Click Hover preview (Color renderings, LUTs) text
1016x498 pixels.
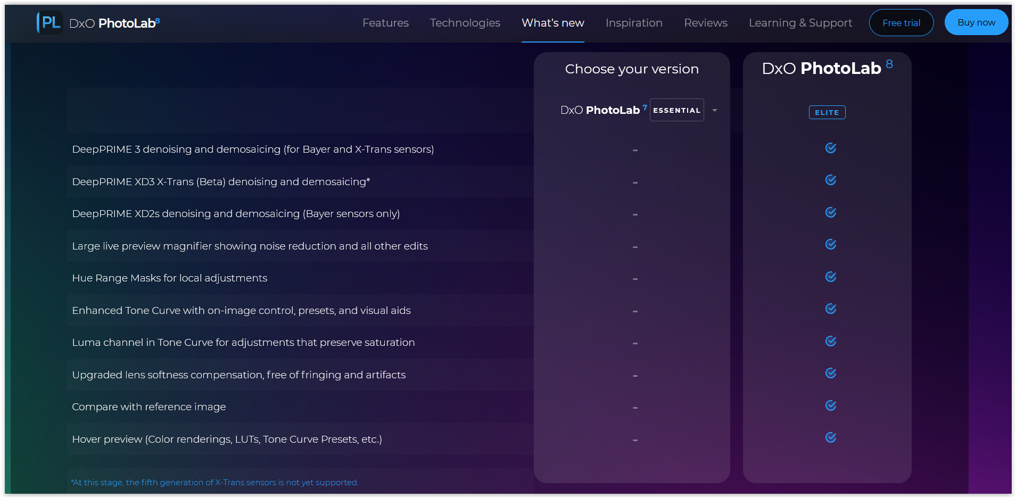point(227,439)
